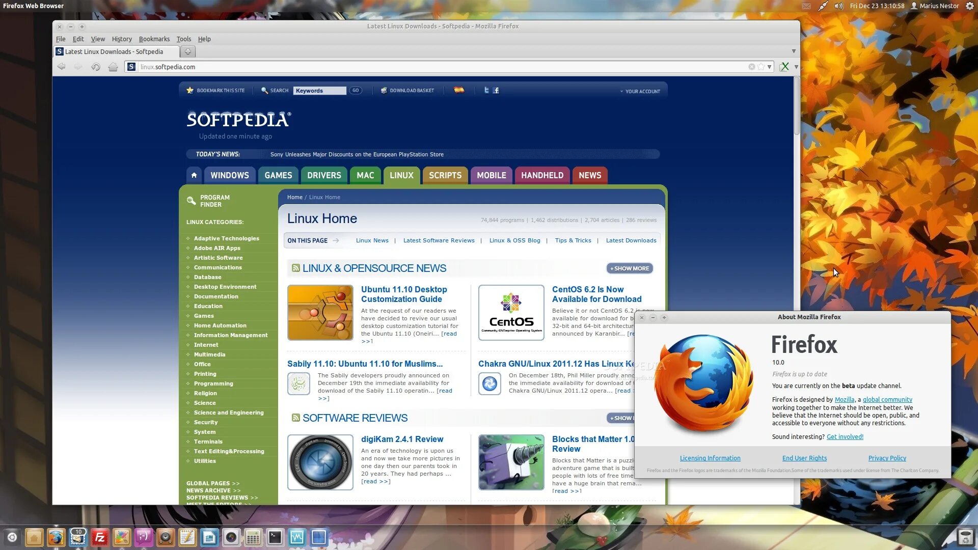The height and width of the screenshot is (550, 978).
Task: Click the linux.softpedia.com address field
Action: pyautogui.click(x=442, y=67)
